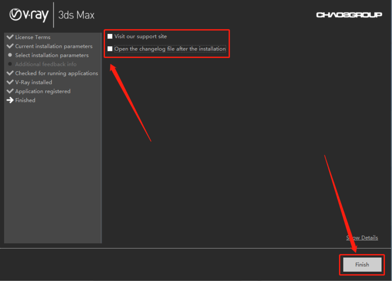The height and width of the screenshot is (281, 392).
Task: Select the Application registered step label
Action: [x=43, y=91]
